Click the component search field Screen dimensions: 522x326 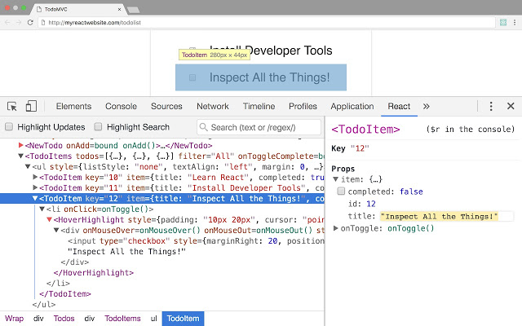(x=259, y=127)
